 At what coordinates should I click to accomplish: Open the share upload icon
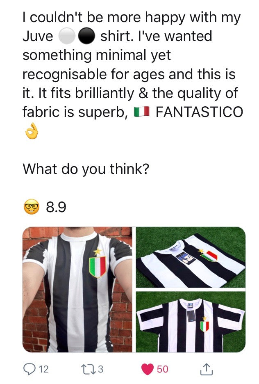click(x=207, y=369)
